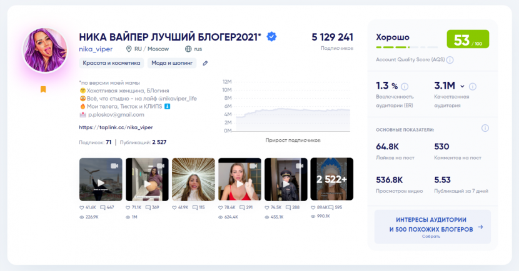This screenshot has height=271, width=519.
Task: Play the first video post with the bird
Action: pyautogui.click(x=101, y=179)
